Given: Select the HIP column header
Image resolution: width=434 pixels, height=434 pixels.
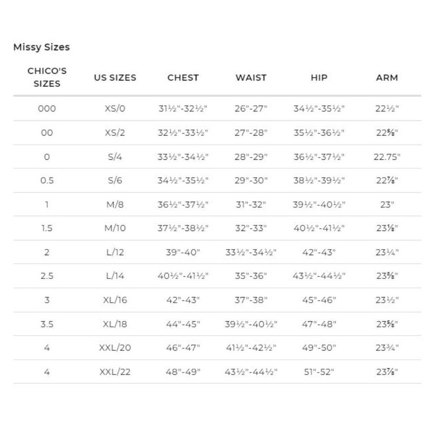Looking at the screenshot, I should coord(319,78).
